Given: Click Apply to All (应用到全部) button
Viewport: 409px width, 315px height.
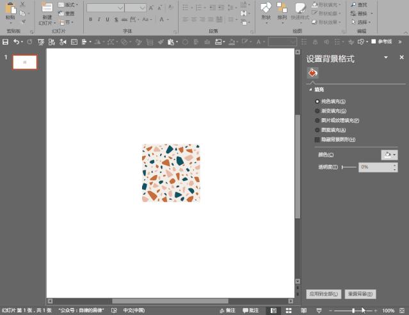Looking at the screenshot, I should click(323, 294).
